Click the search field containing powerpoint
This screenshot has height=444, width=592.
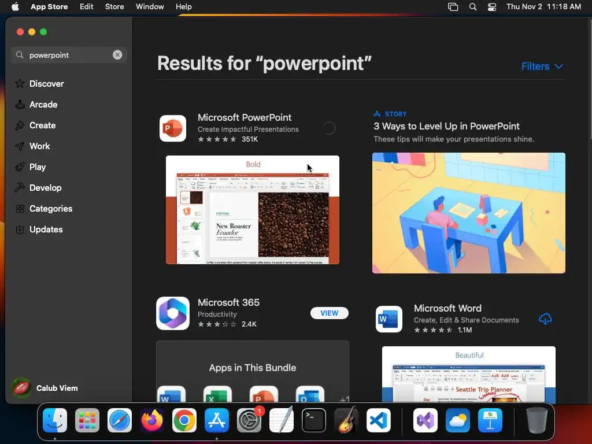click(x=69, y=55)
